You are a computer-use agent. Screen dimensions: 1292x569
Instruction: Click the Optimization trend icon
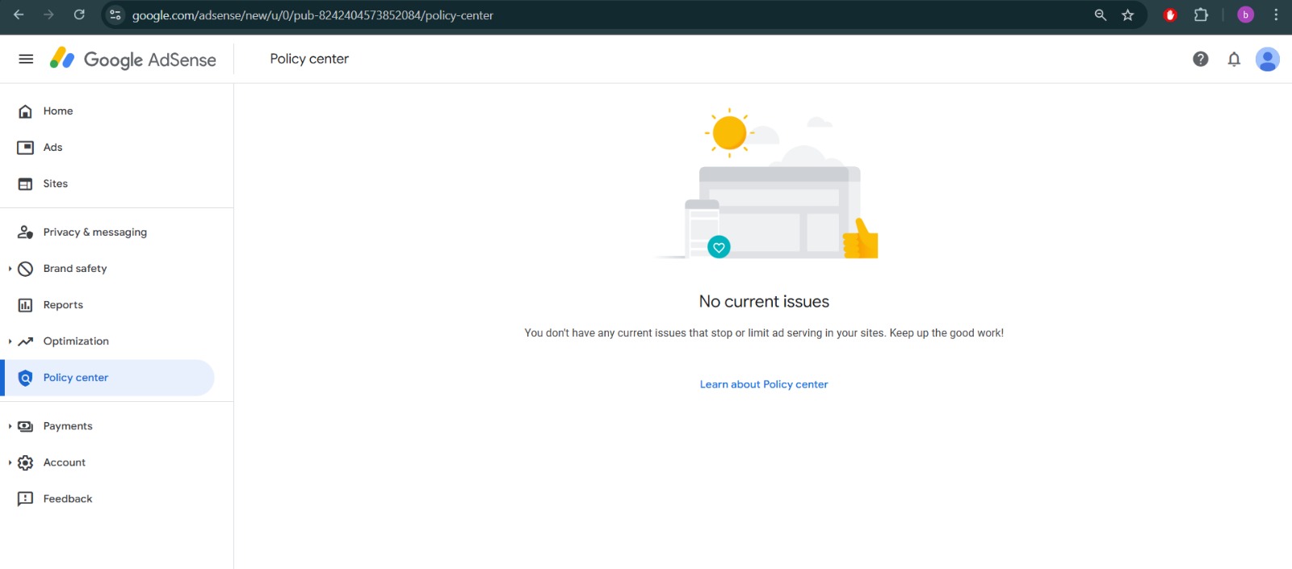pos(25,341)
